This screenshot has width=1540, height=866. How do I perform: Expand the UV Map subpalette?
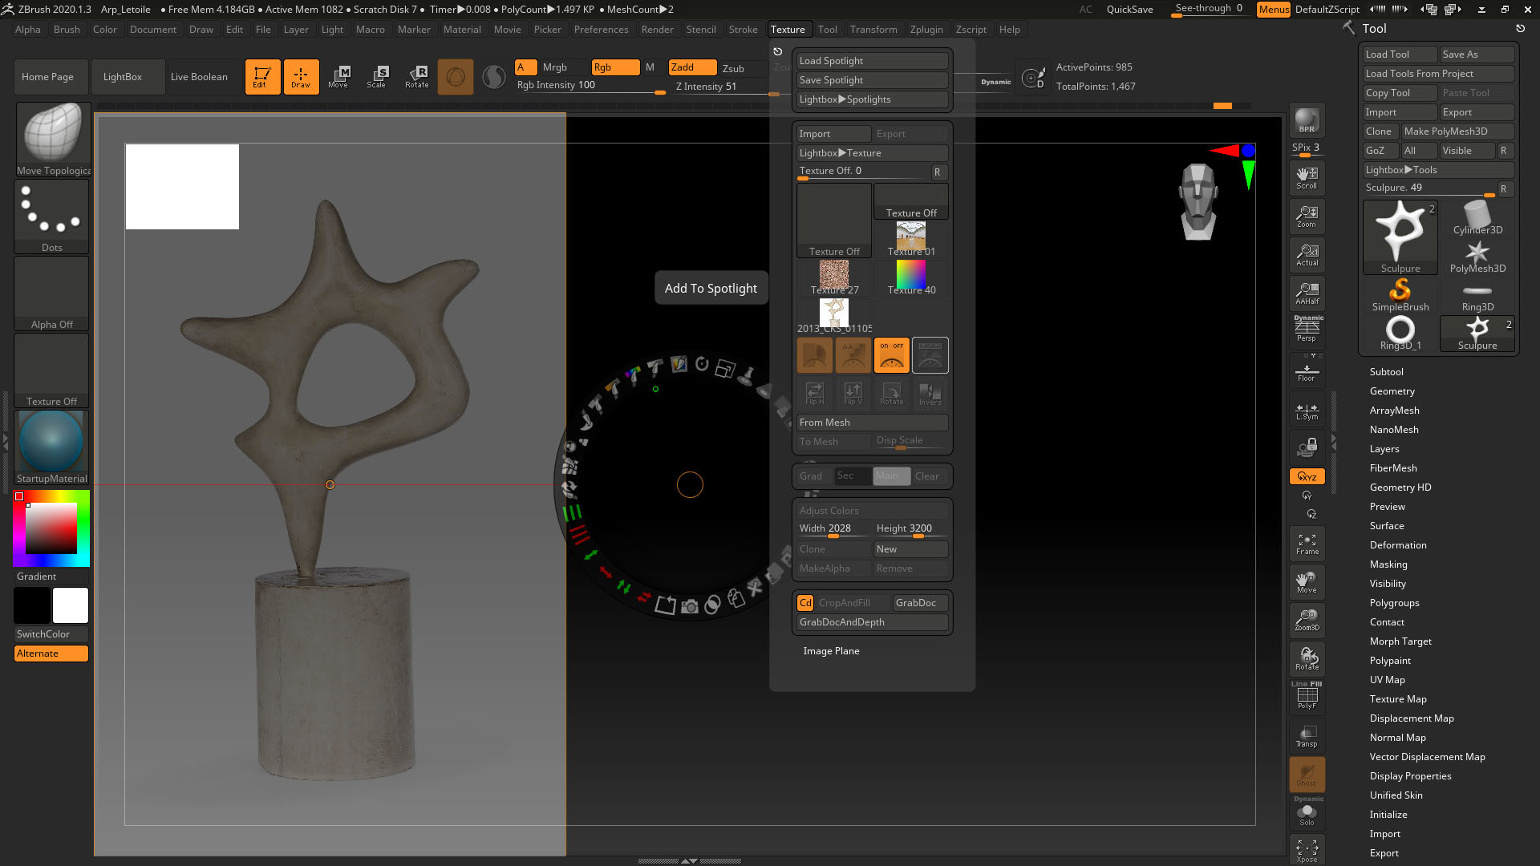[x=1387, y=679]
